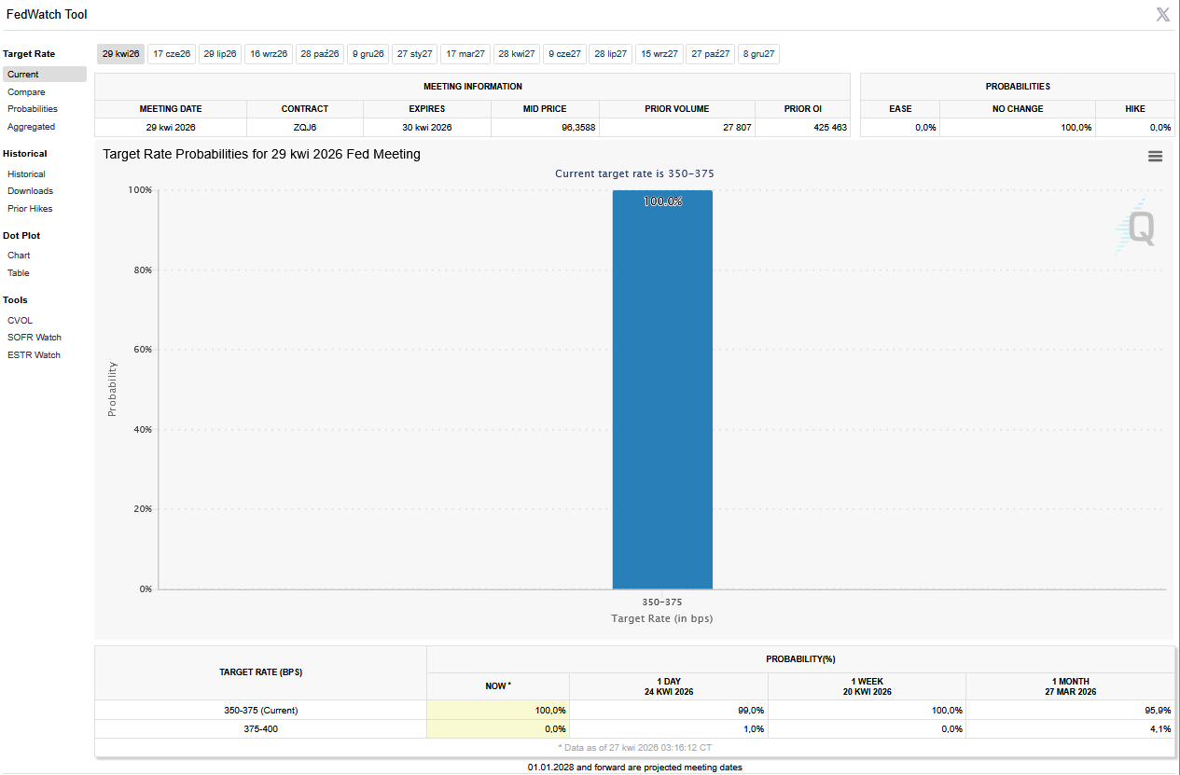Go to the Probabilities view
Image resolution: width=1180 pixels, height=775 pixels.
coord(33,109)
